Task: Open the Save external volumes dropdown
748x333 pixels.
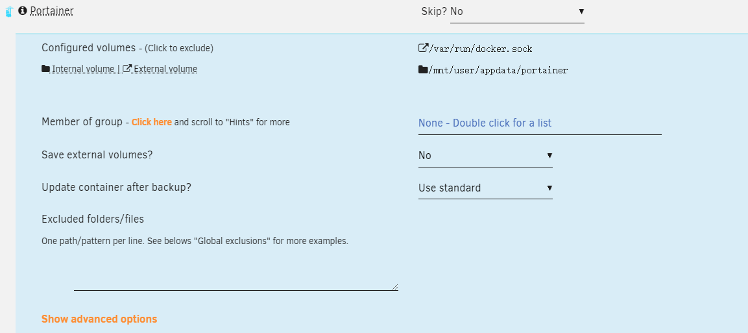Action: click(485, 156)
